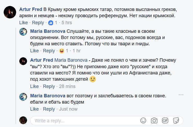The width and height of the screenshot is (193, 127).
Task: Like Artur's reply posted 28 mins ago
Action: click(34, 86)
